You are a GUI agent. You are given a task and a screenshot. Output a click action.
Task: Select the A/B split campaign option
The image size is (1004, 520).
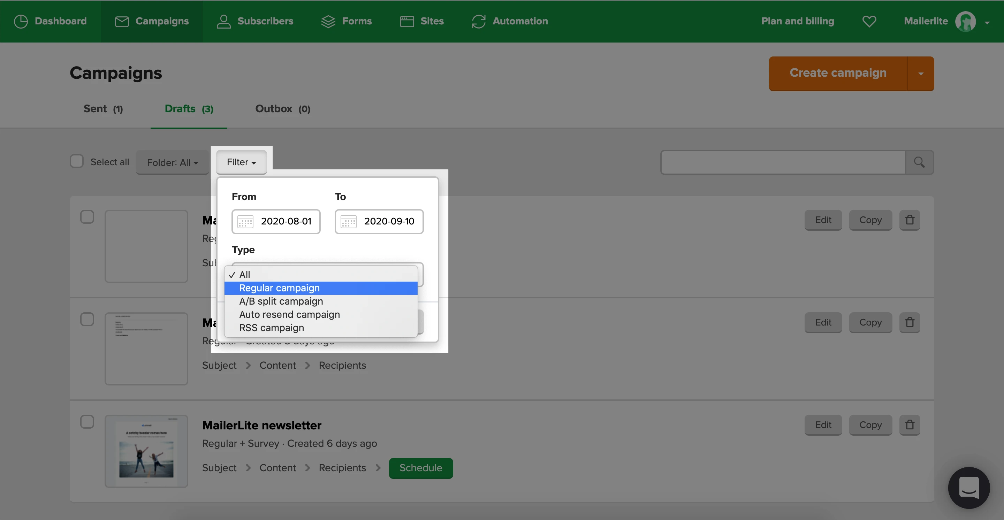(x=321, y=301)
